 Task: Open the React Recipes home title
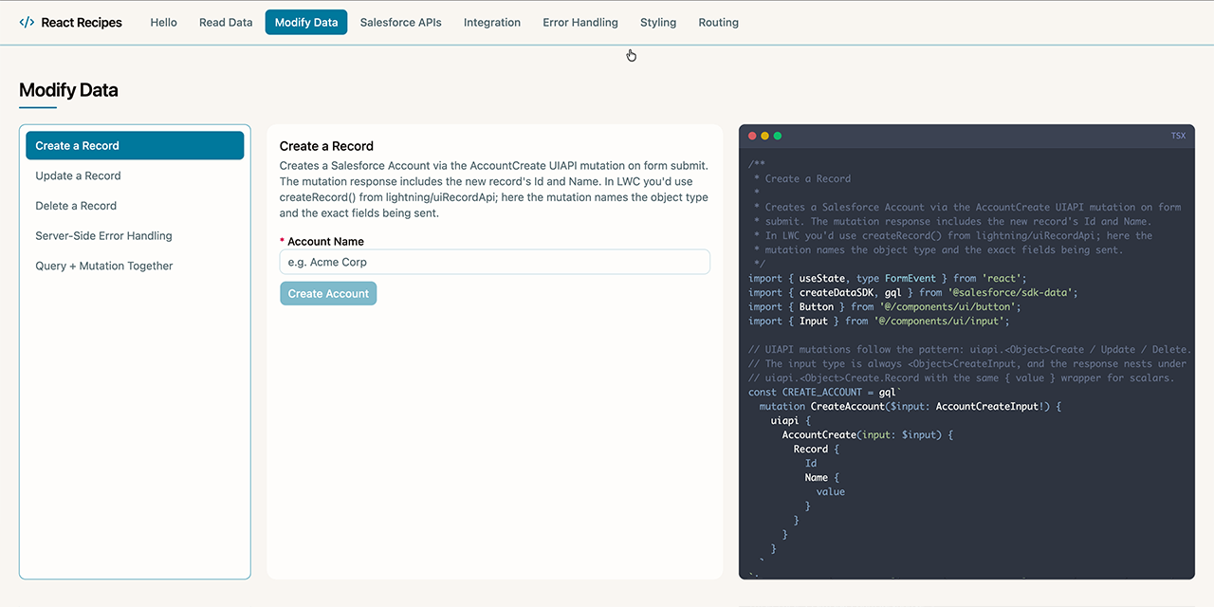click(x=82, y=23)
